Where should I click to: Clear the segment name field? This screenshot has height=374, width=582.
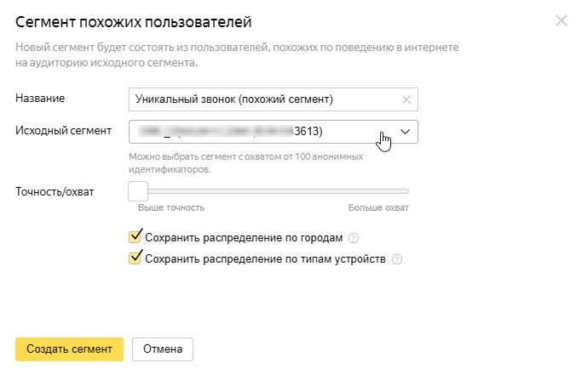tap(406, 99)
